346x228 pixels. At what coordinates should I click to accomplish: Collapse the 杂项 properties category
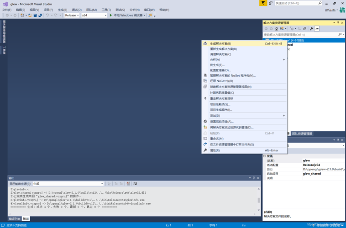[x=264, y=156]
